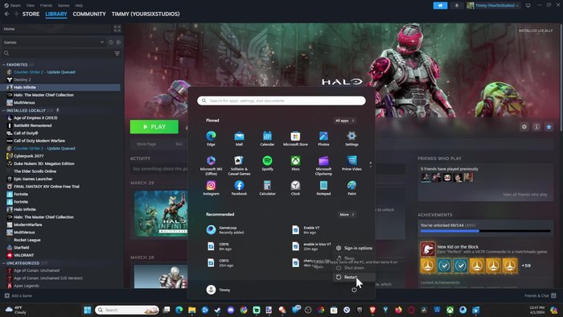This screenshot has height=317, width=563.
Task: Open Microsoft Store pinned app
Action: point(295,138)
